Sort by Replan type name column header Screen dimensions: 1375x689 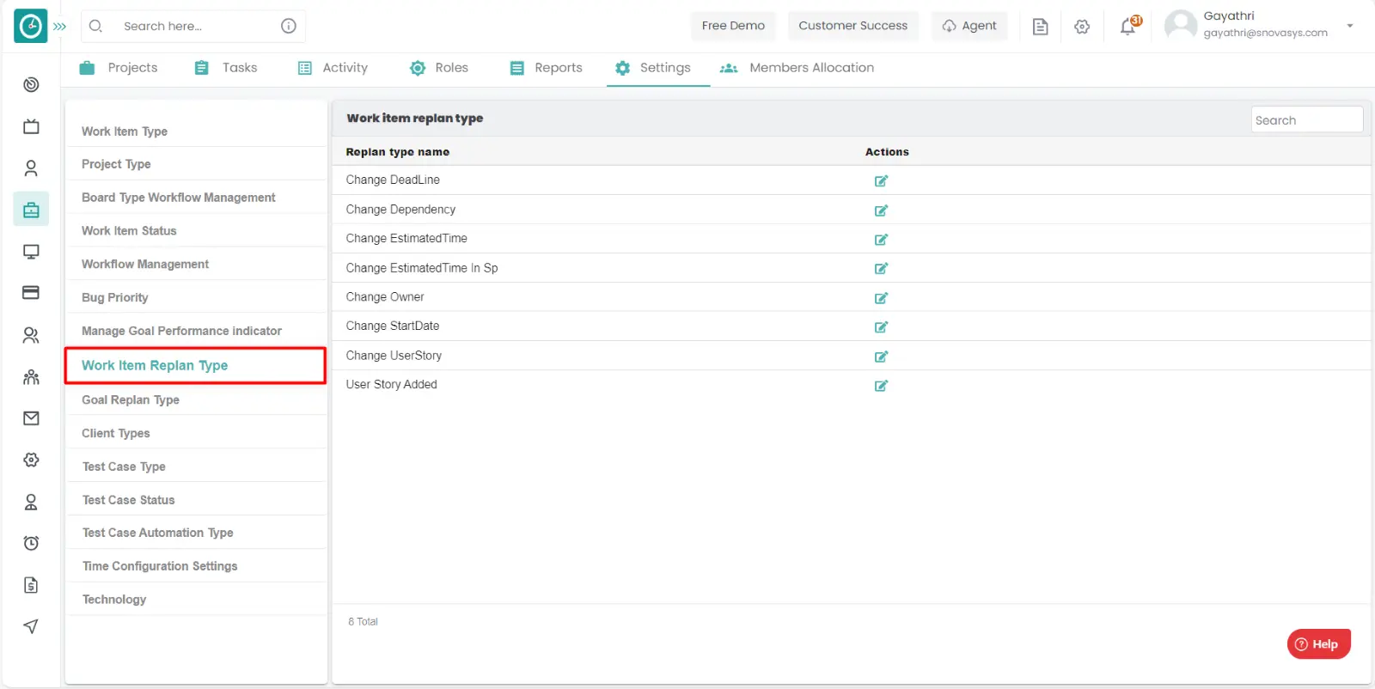[397, 152]
